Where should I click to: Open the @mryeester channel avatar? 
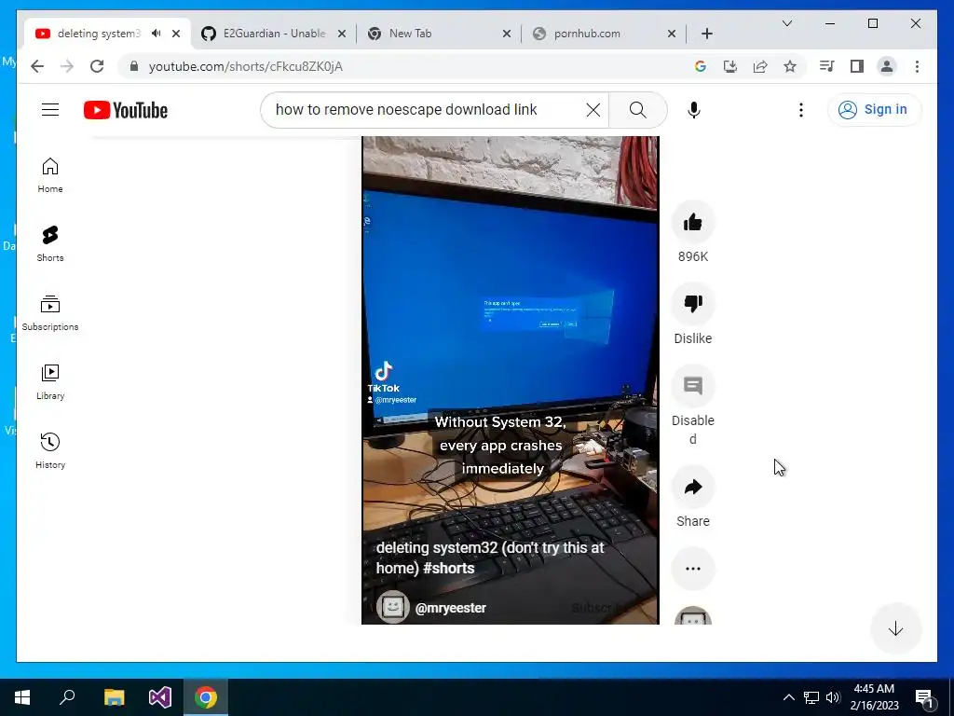click(392, 607)
